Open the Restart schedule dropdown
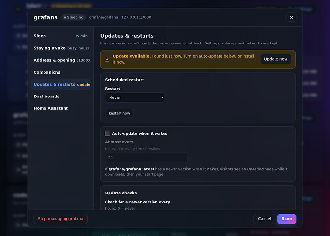The height and width of the screenshot is (236, 330). point(135,97)
